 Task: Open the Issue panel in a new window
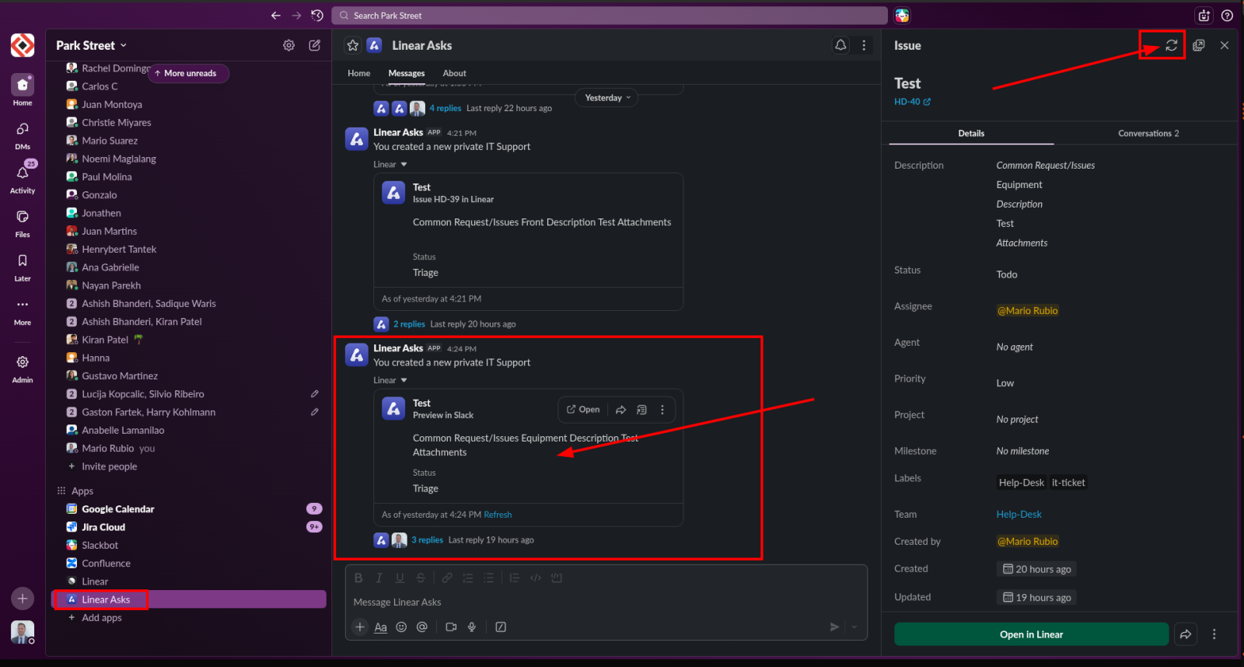pos(1199,45)
